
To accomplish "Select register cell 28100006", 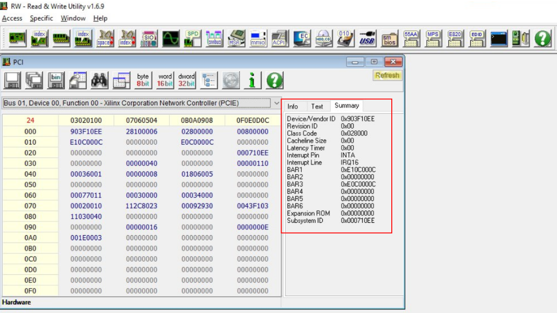I will coord(141,131).
